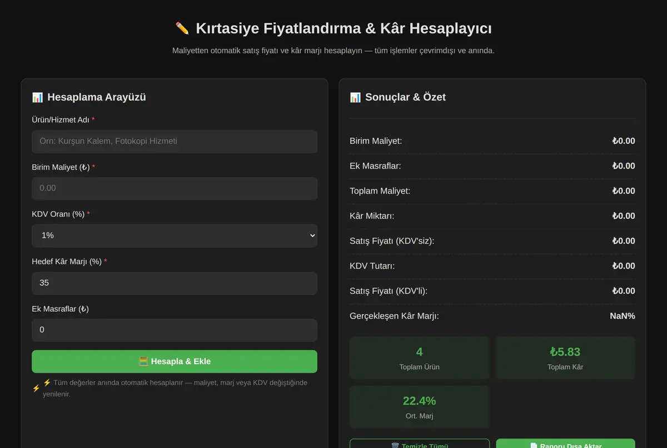Click the KDV Tutarı label
This screenshot has width=667, height=448.
(x=372, y=266)
